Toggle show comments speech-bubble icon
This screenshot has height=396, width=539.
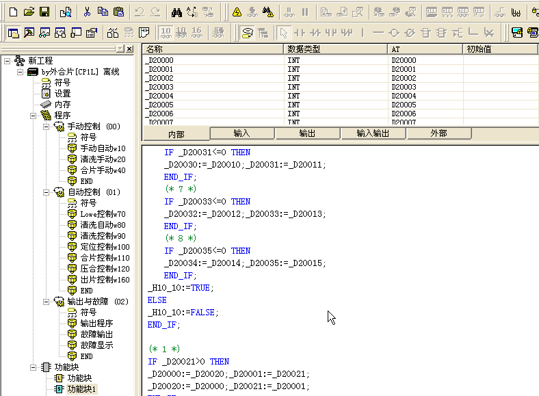(248, 33)
